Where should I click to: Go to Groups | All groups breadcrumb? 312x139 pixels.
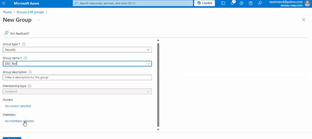(x=30, y=12)
